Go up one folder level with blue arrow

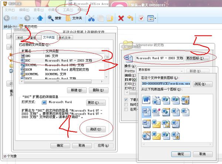(x=40, y=18)
